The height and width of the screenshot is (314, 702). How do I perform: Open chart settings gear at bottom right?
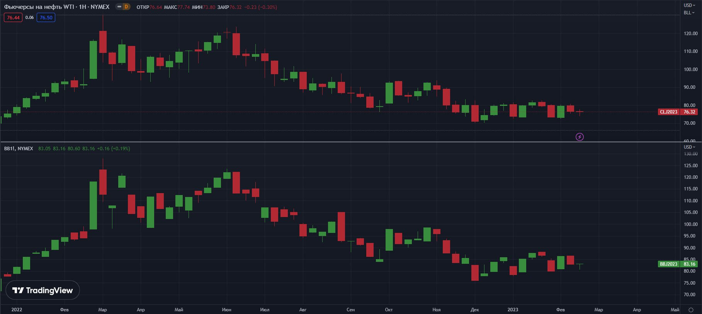point(691,310)
